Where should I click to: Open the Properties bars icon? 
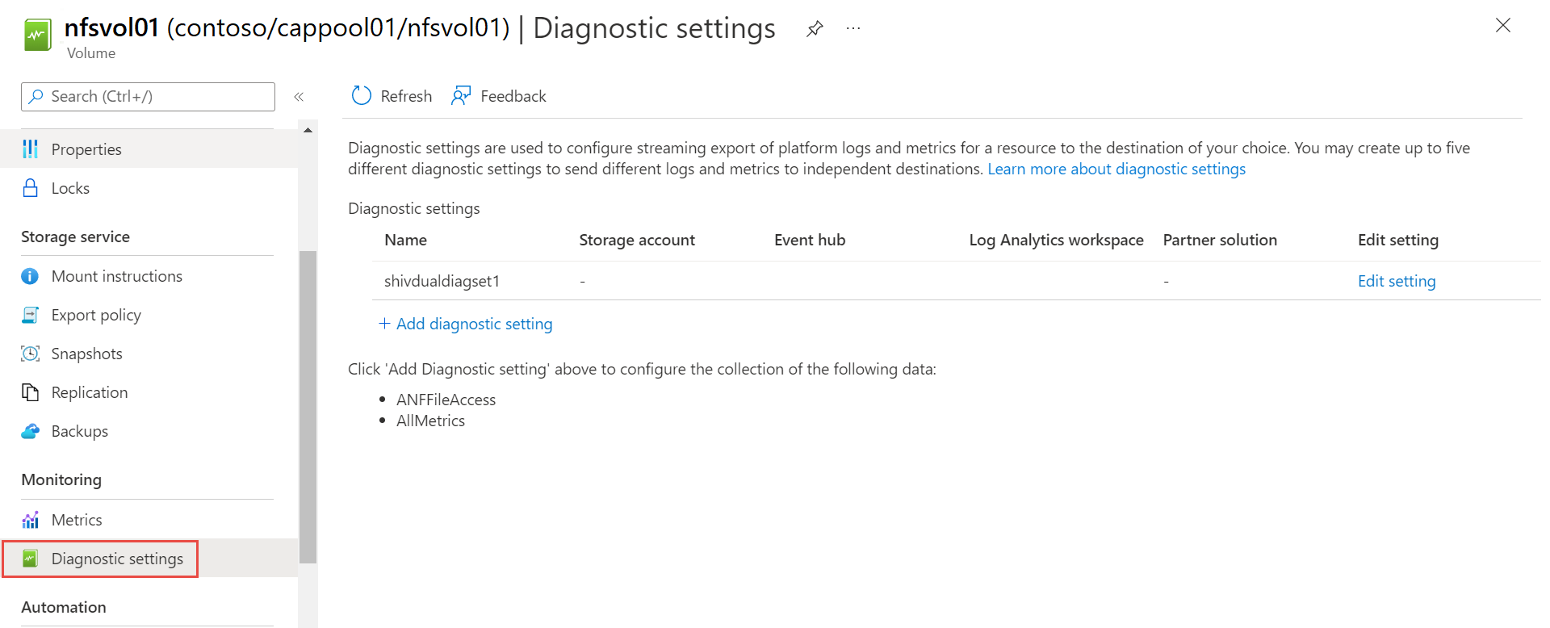tap(30, 149)
